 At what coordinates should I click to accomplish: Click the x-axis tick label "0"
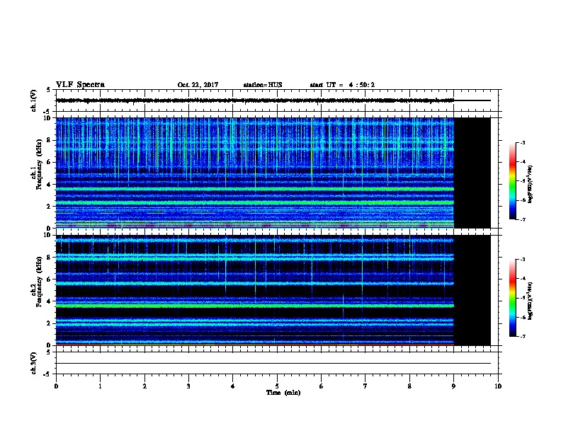(x=56, y=386)
